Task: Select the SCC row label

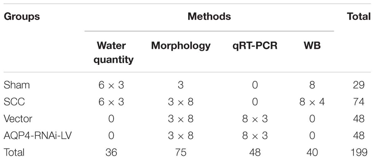Action: point(14,102)
